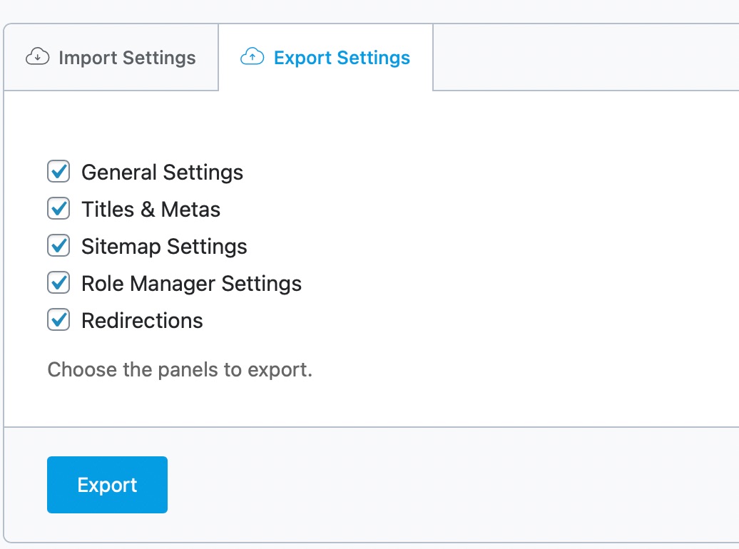Click the download cloud icon beside Import Settings
The width and height of the screenshot is (739, 549).
click(36, 58)
